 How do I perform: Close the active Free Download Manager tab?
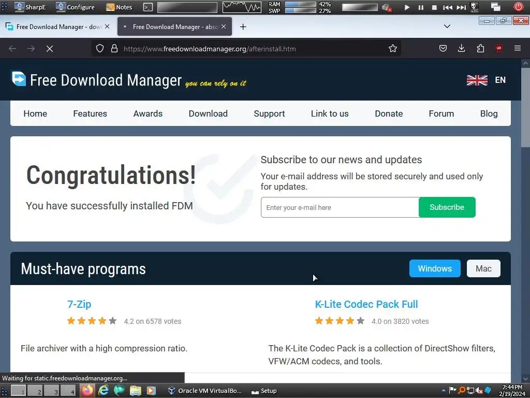224,26
